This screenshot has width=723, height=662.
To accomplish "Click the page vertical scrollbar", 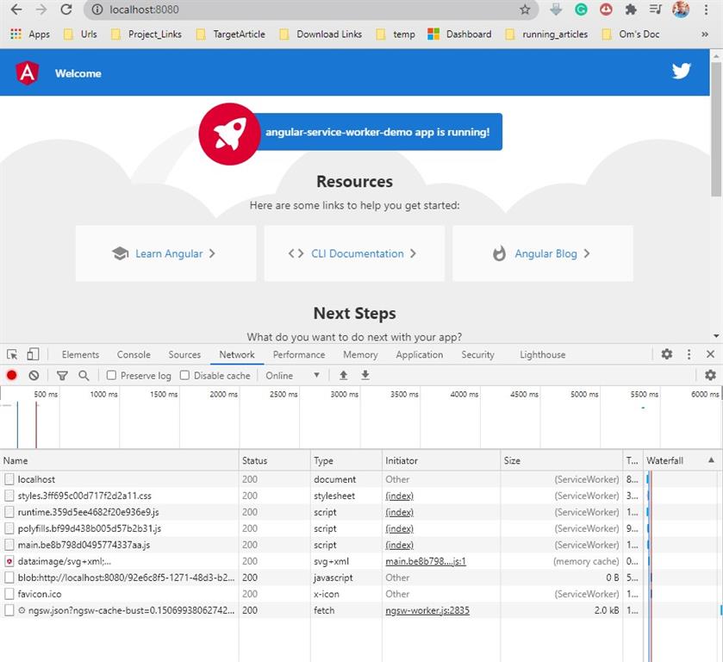I will pos(715,129).
